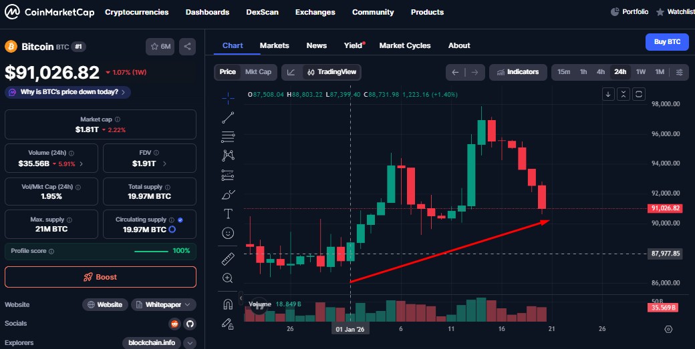Viewport: 695px width, 349px height.
Task: Open the blockchain.info explorer
Action: pyautogui.click(x=152, y=343)
